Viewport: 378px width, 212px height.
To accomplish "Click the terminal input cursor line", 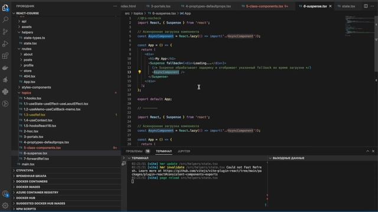I will [132, 181].
